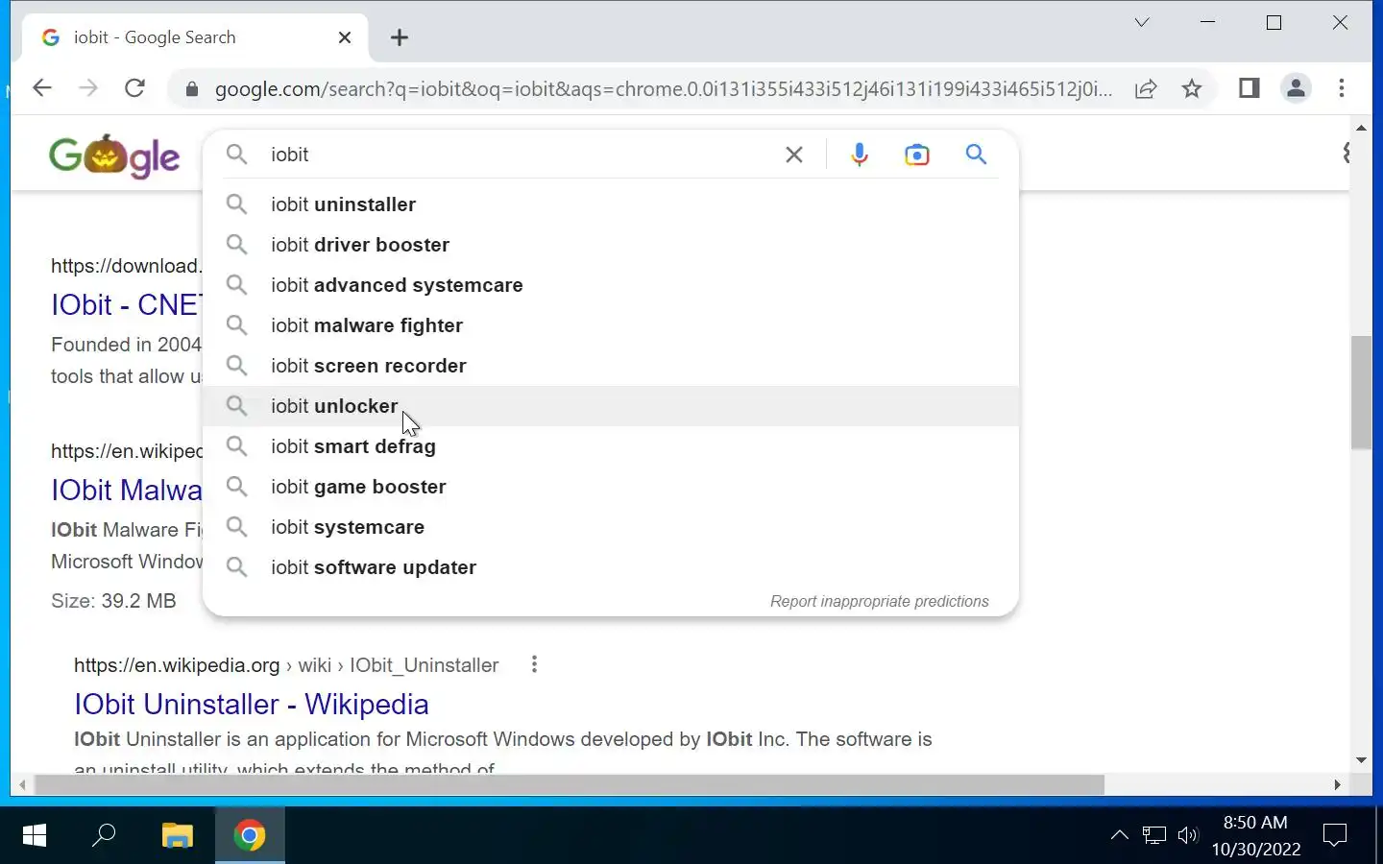The image size is (1383, 864).
Task: Open the IObit Malware result link
Action: 126,491
